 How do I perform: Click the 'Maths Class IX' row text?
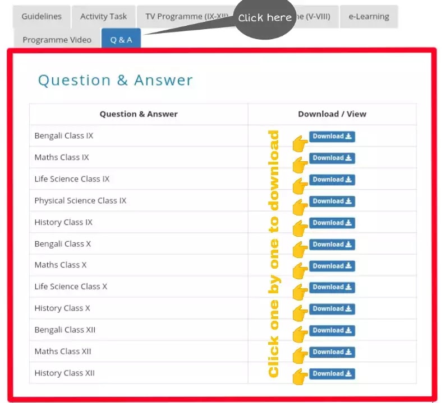pyautogui.click(x=62, y=157)
